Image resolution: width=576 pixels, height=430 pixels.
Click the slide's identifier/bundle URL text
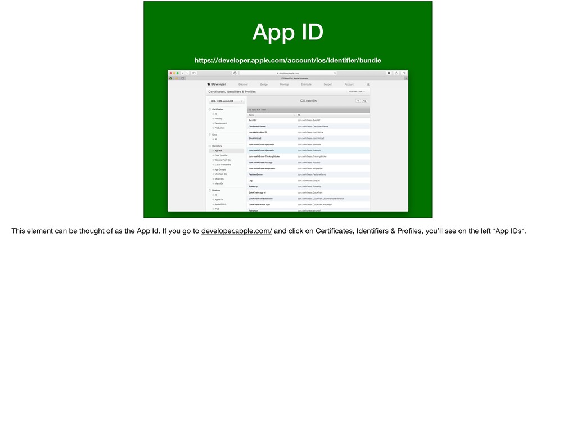[287, 61]
